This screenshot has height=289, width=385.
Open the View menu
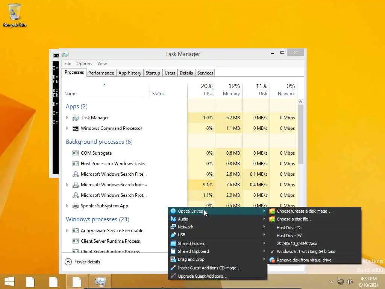point(102,64)
